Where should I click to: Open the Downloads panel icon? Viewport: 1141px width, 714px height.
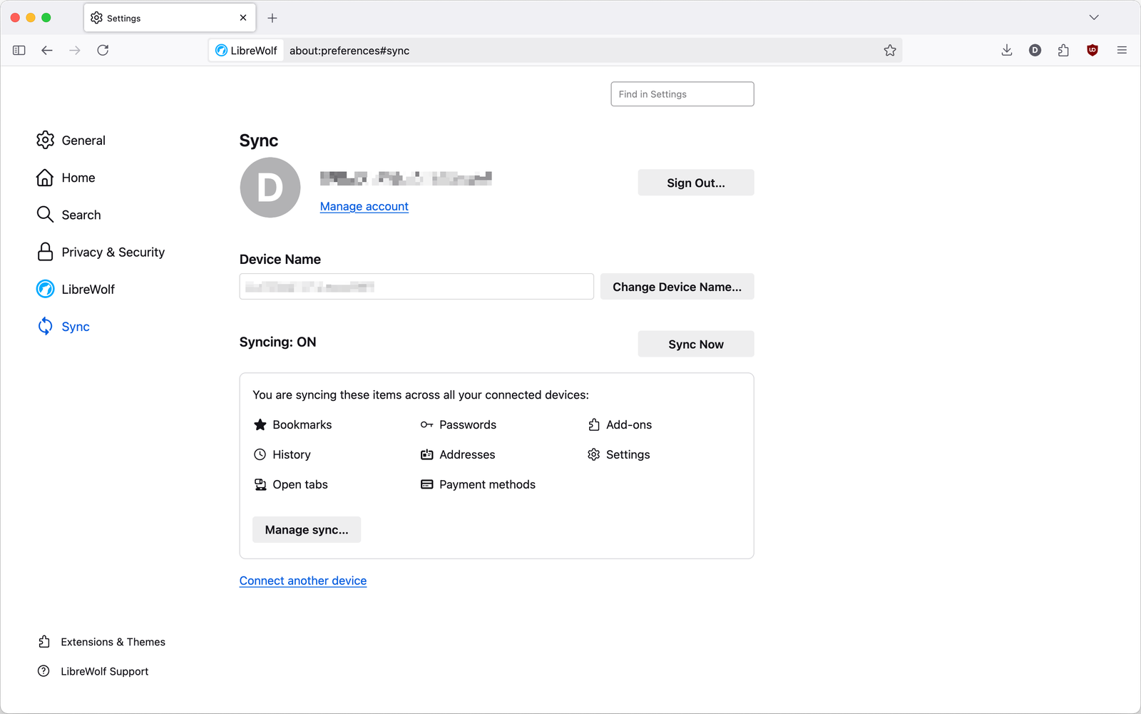[1006, 50]
